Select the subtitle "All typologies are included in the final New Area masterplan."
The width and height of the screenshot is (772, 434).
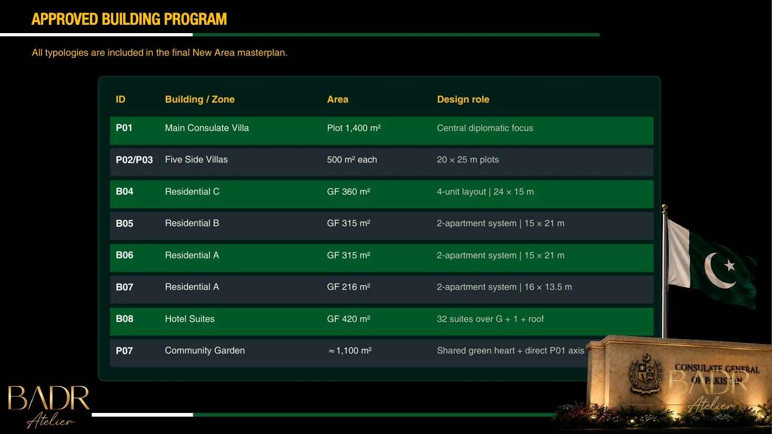pyautogui.click(x=159, y=53)
